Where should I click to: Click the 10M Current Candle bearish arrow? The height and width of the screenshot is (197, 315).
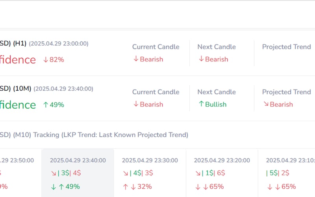point(136,104)
